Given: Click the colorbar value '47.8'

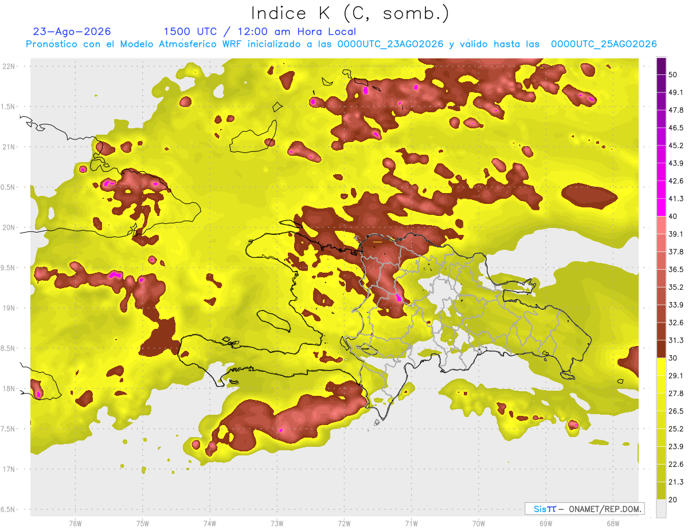Looking at the screenshot, I should (x=675, y=110).
